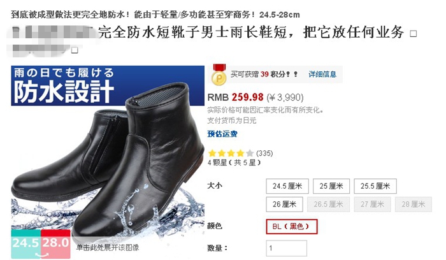Click the small square icon beside blurred brand
Screen dimensions: 446x260
point(75,50)
